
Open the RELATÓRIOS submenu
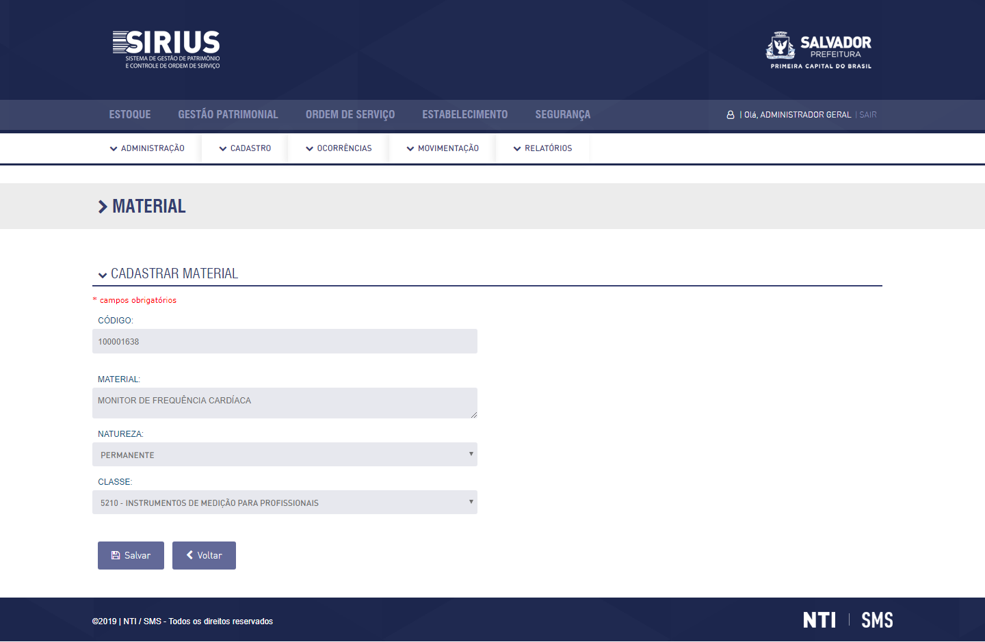tap(542, 148)
